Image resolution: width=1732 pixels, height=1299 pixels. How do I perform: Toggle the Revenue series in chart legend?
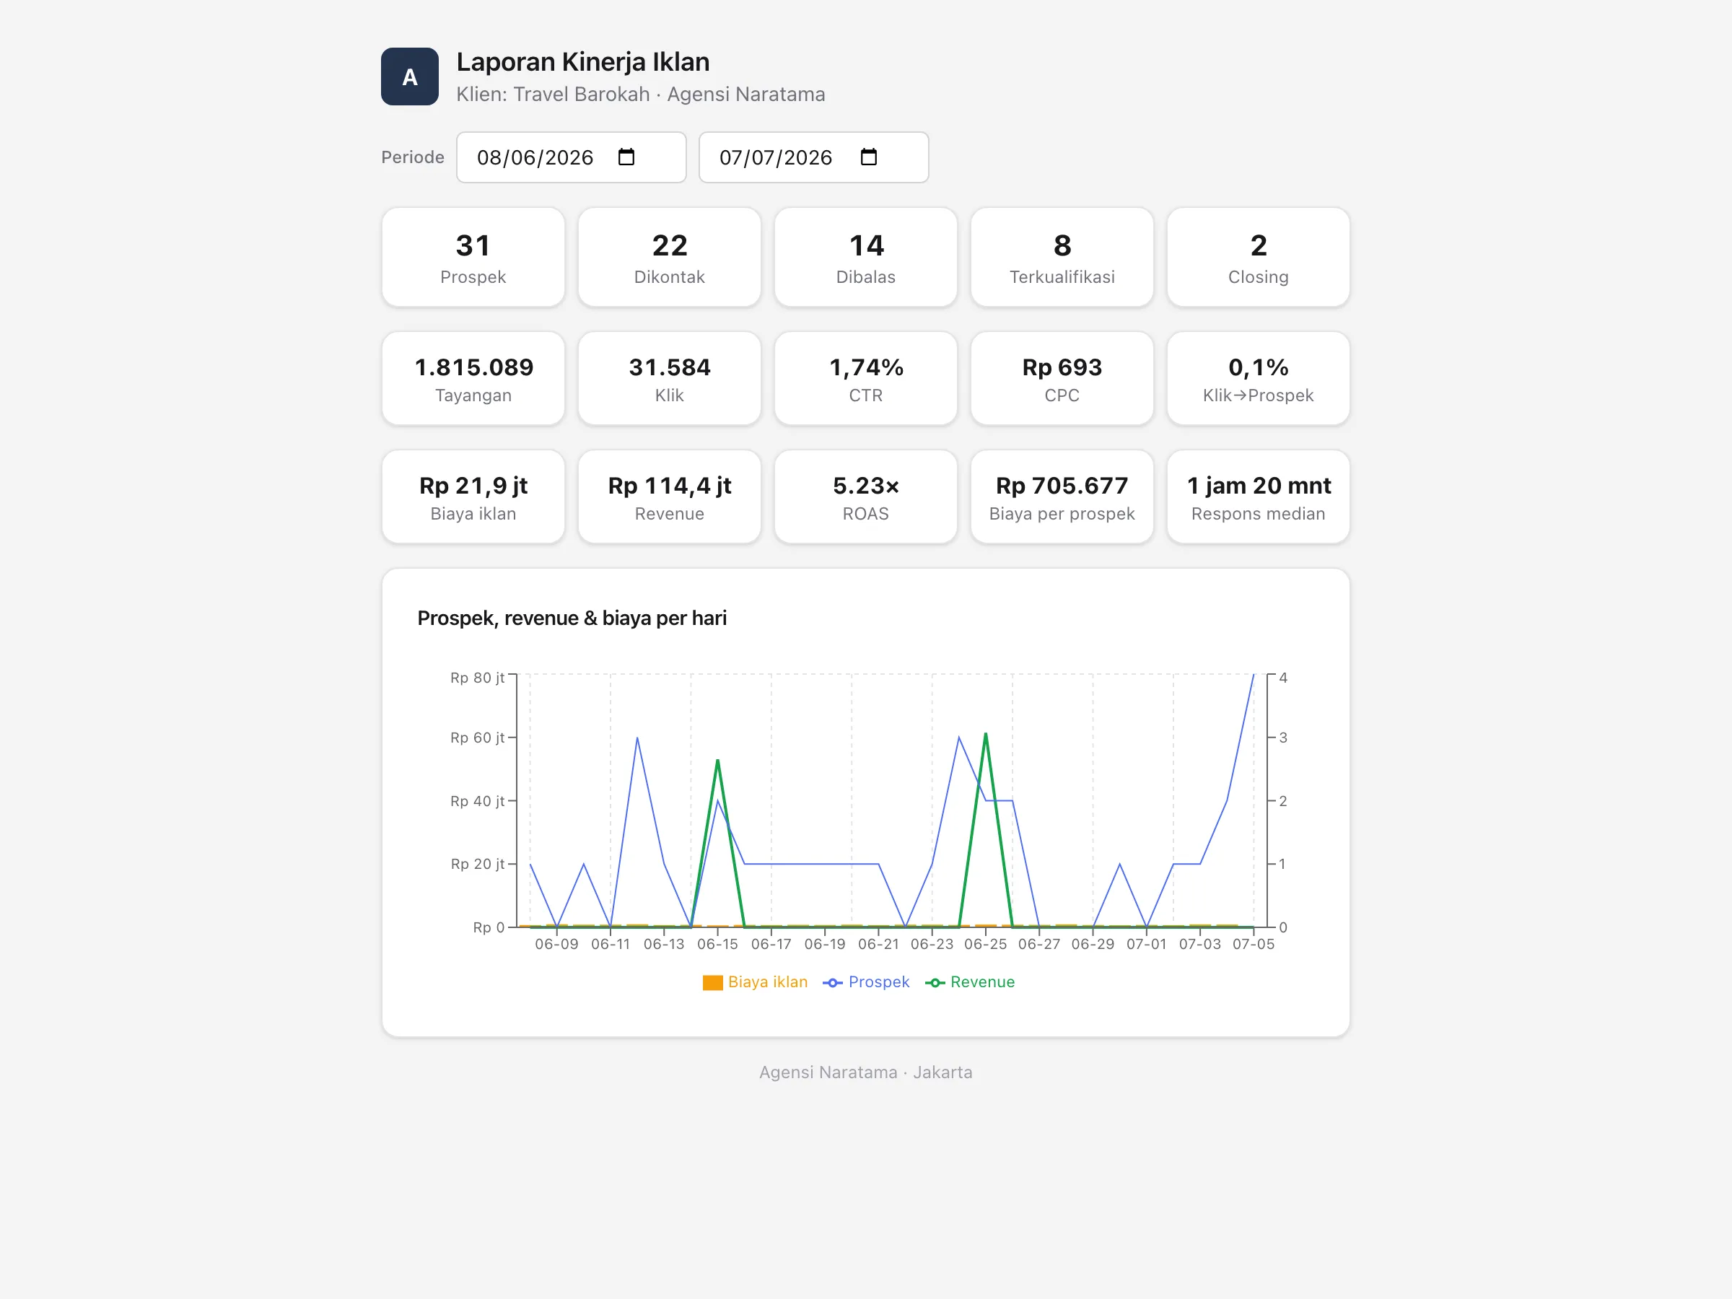click(x=969, y=982)
